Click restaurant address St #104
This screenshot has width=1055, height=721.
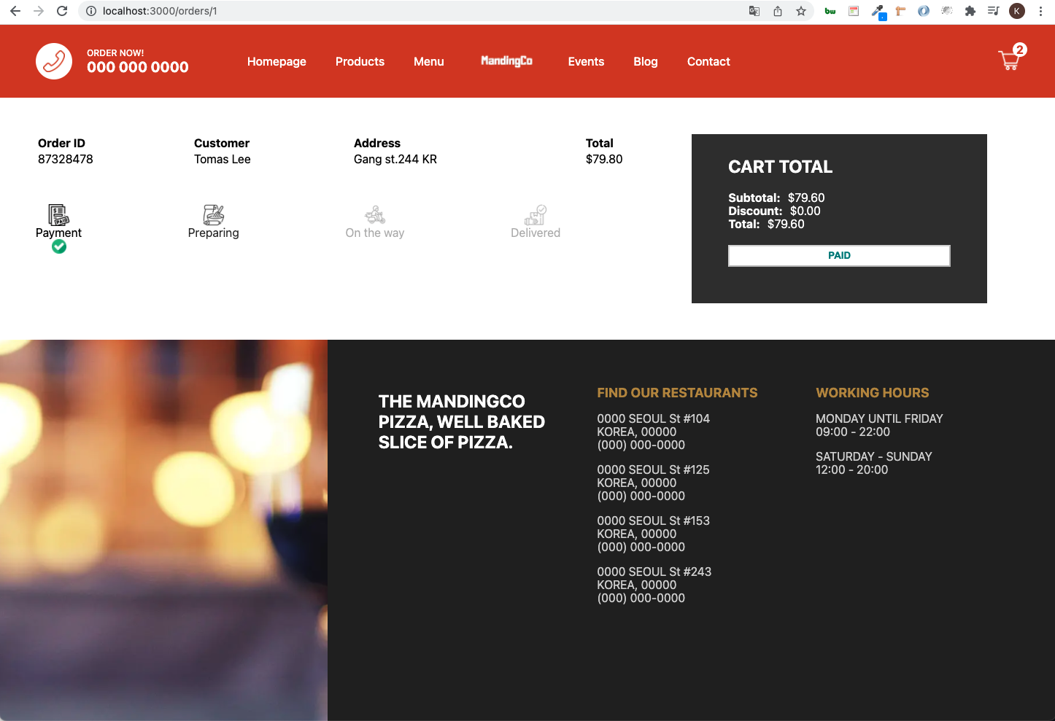[654, 418]
